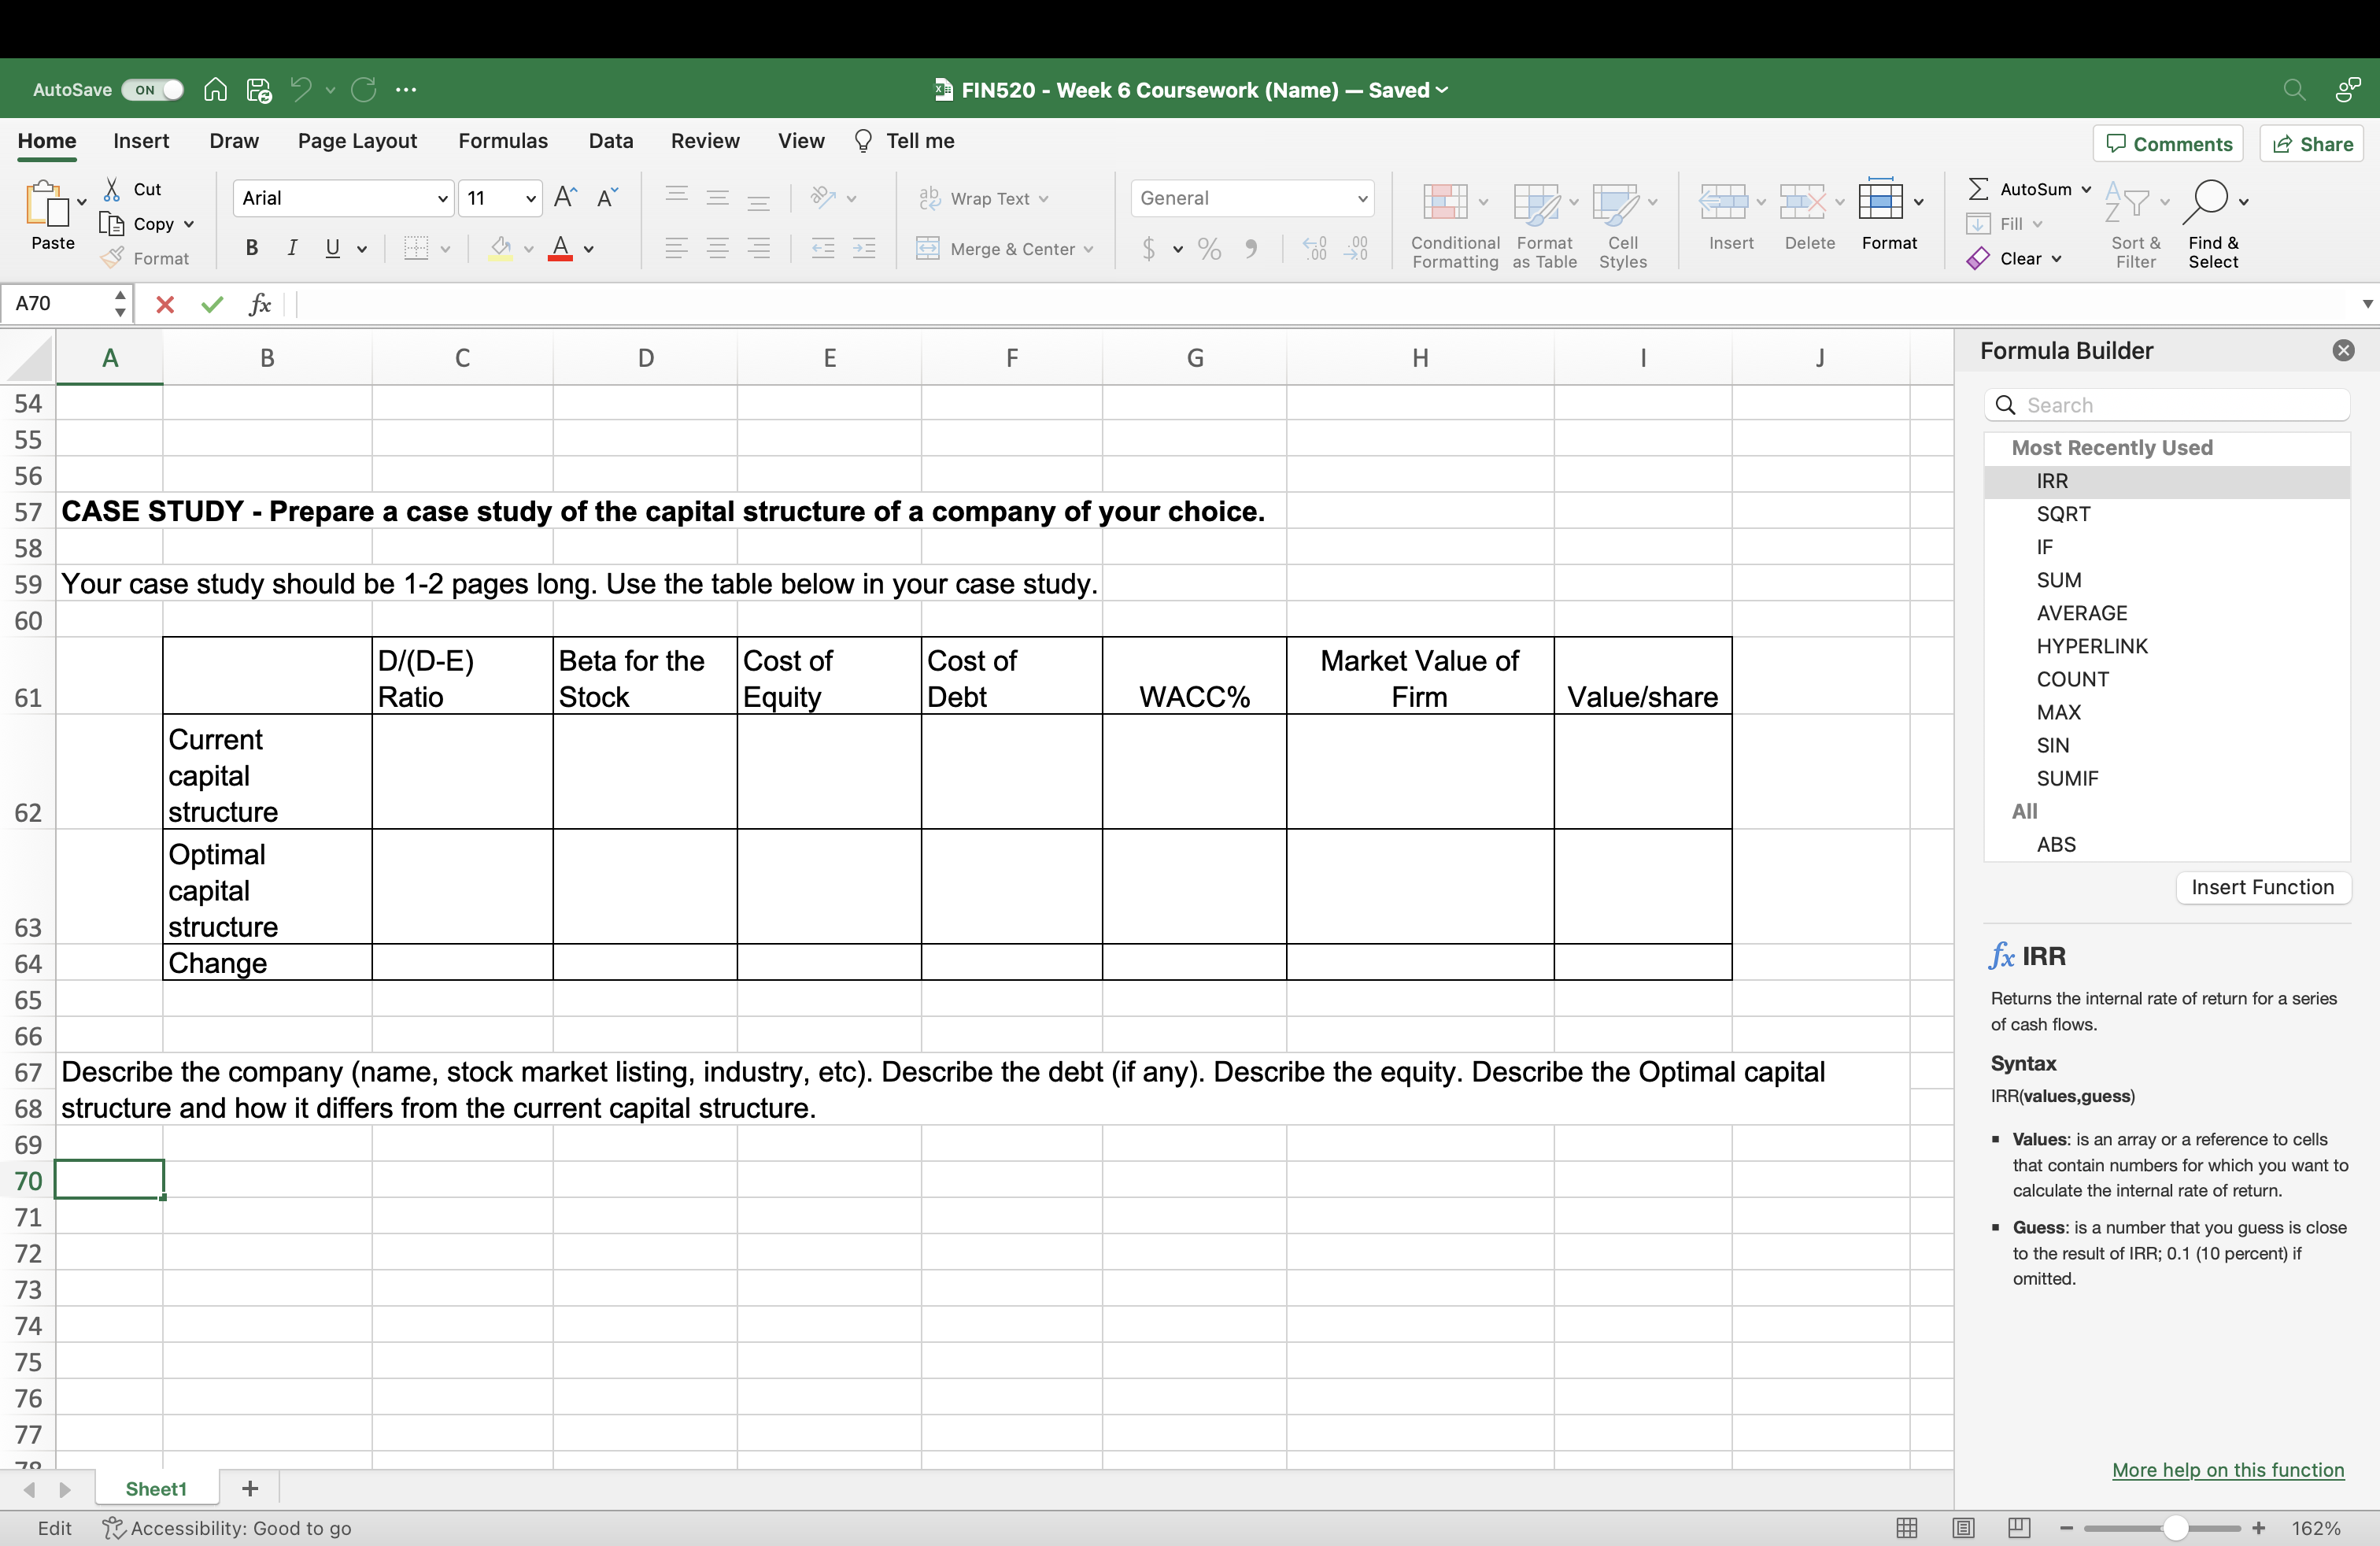Image resolution: width=2380 pixels, height=1546 pixels.
Task: Click the AutoSum sigma icon
Action: click(x=1978, y=189)
